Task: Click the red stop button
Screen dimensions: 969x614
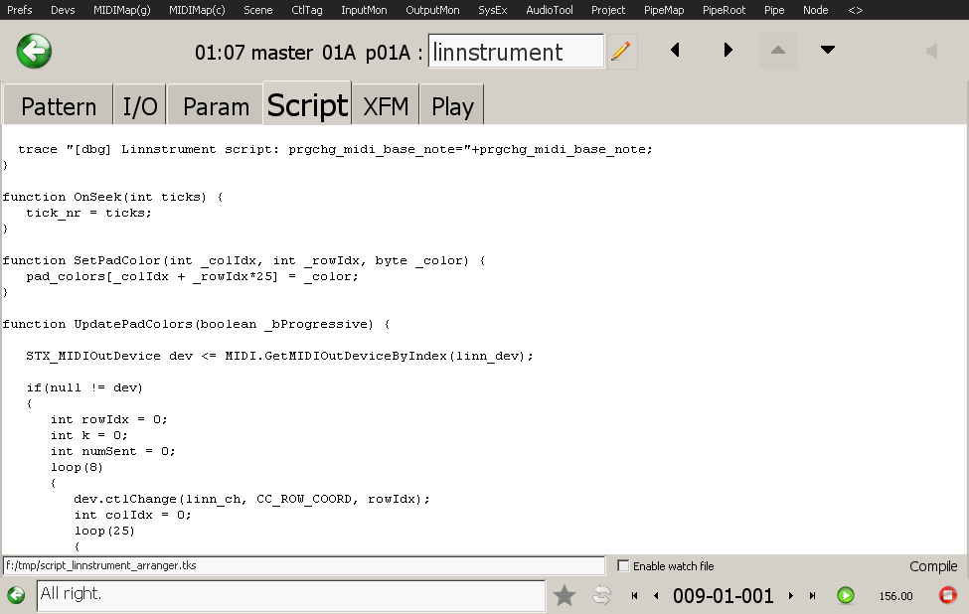Action: click(x=948, y=595)
